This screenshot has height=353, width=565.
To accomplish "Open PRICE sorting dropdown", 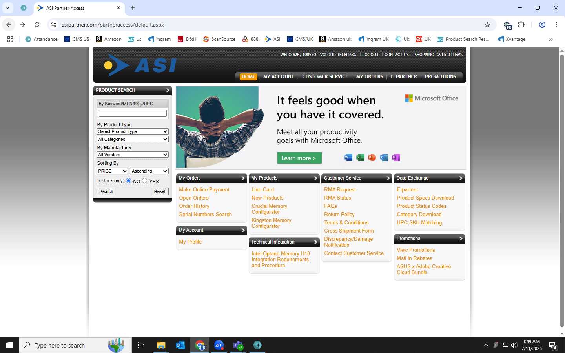I will pyautogui.click(x=112, y=171).
